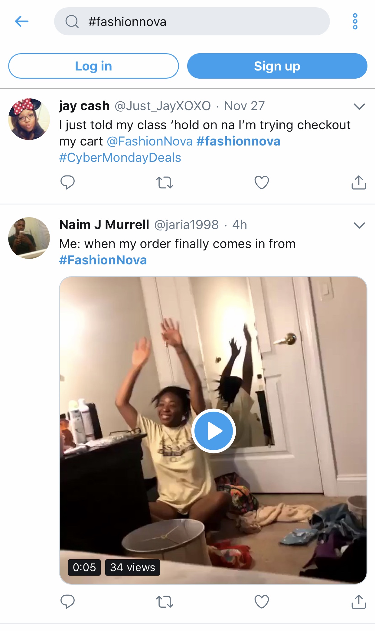Expand options chevron on jay cash's tweet
Viewport: 375px width, 631px height.
click(x=359, y=106)
